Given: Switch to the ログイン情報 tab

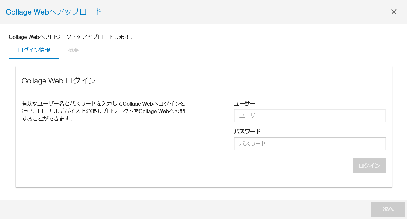Looking at the screenshot, I should tap(34, 50).
